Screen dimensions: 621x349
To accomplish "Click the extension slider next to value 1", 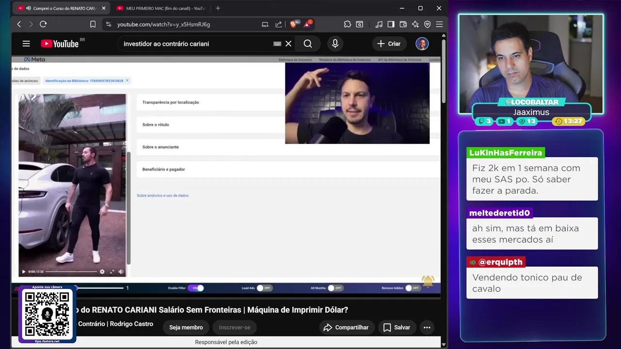I will click(x=99, y=288).
